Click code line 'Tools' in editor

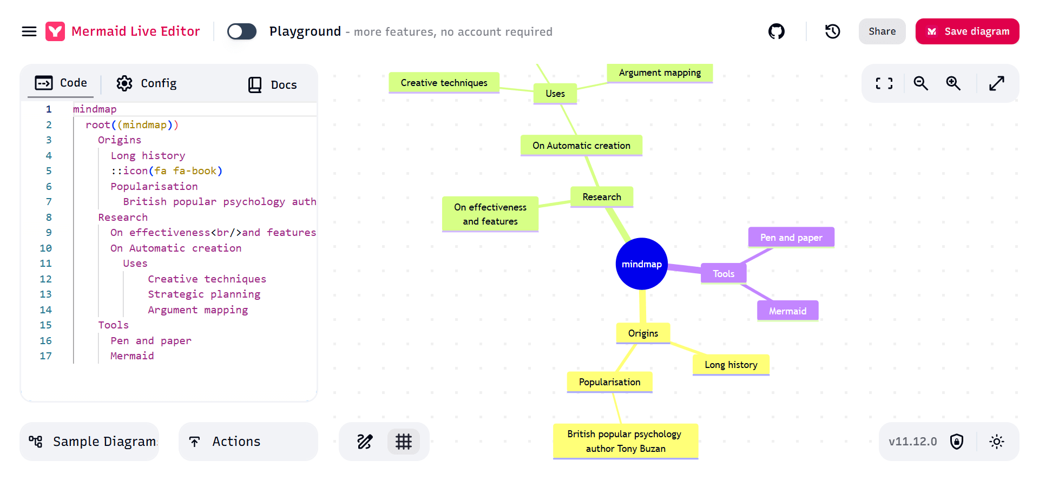pos(114,325)
